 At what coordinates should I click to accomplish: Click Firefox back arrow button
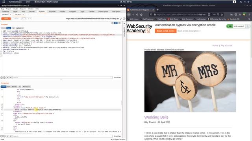[129, 14]
